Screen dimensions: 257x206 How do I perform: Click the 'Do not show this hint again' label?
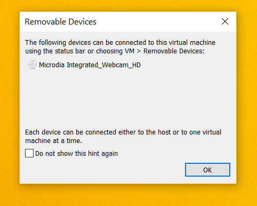[x=76, y=154]
